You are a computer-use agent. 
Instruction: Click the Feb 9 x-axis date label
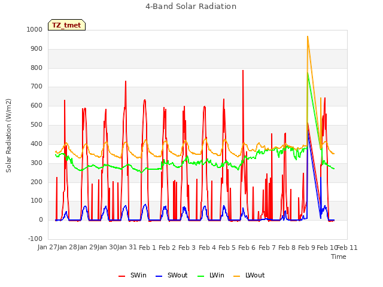coord(306,248)
